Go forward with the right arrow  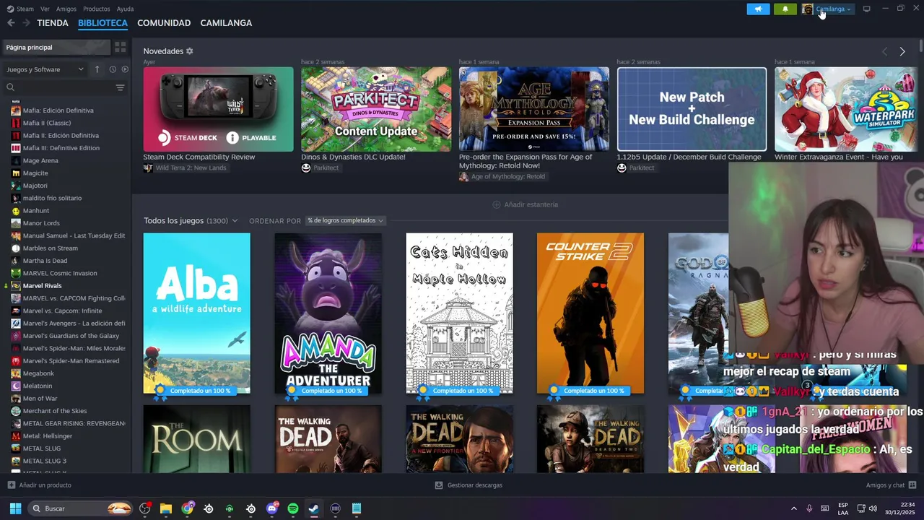coord(26,23)
